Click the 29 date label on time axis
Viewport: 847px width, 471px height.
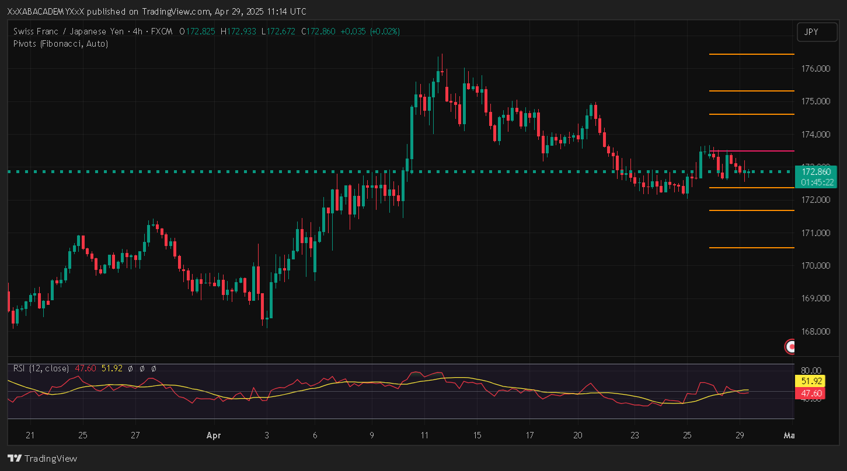tap(739, 435)
